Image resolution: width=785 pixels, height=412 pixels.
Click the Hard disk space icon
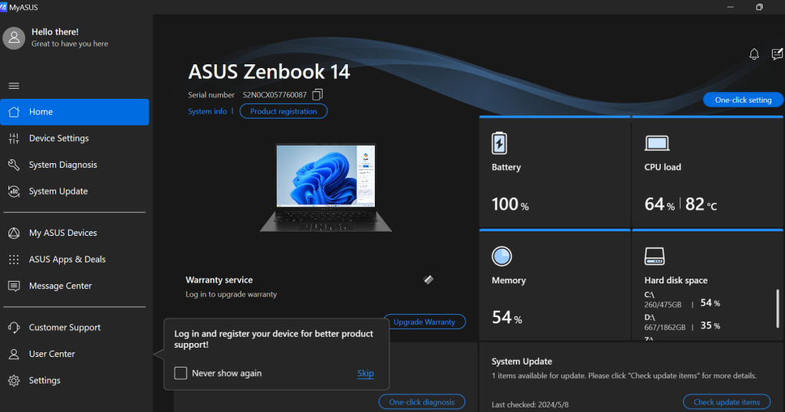pyautogui.click(x=654, y=256)
